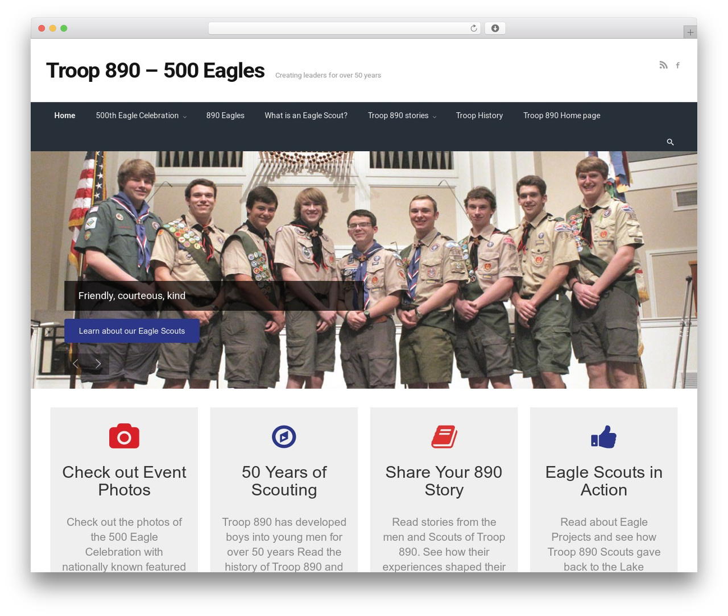Click the Eagle Scouts group photo slide
Viewport: 728px width, 616px height.
[x=364, y=270]
